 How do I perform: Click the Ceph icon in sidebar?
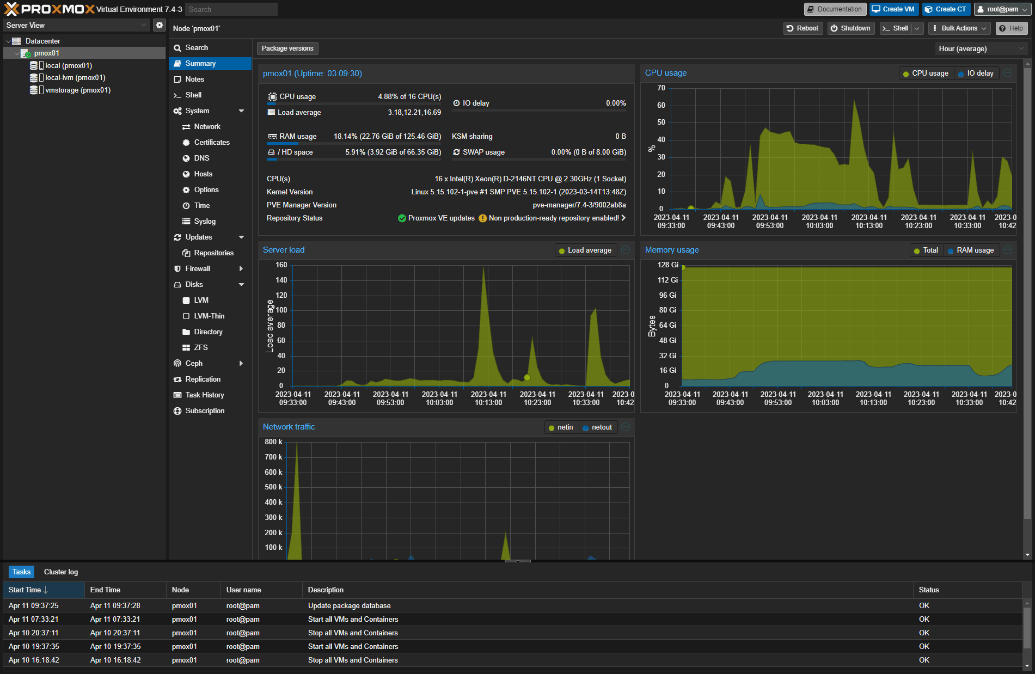point(177,364)
